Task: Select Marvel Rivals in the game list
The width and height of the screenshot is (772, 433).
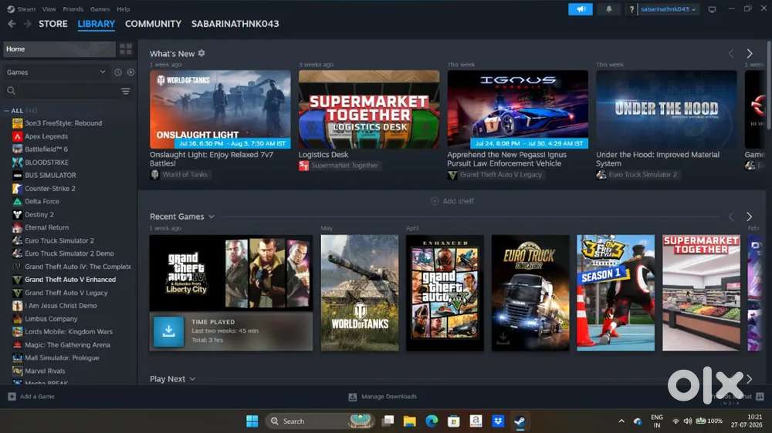Action: point(45,371)
